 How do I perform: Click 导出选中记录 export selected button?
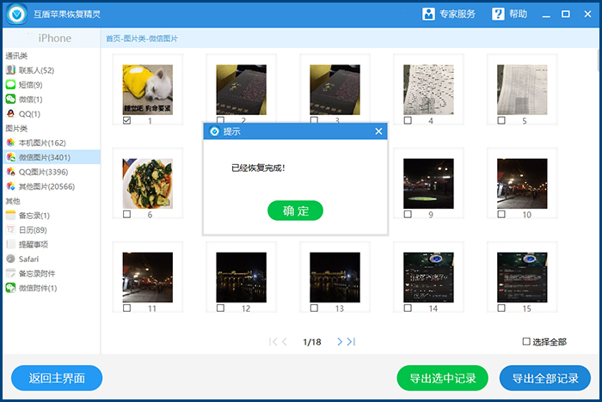pos(442,378)
